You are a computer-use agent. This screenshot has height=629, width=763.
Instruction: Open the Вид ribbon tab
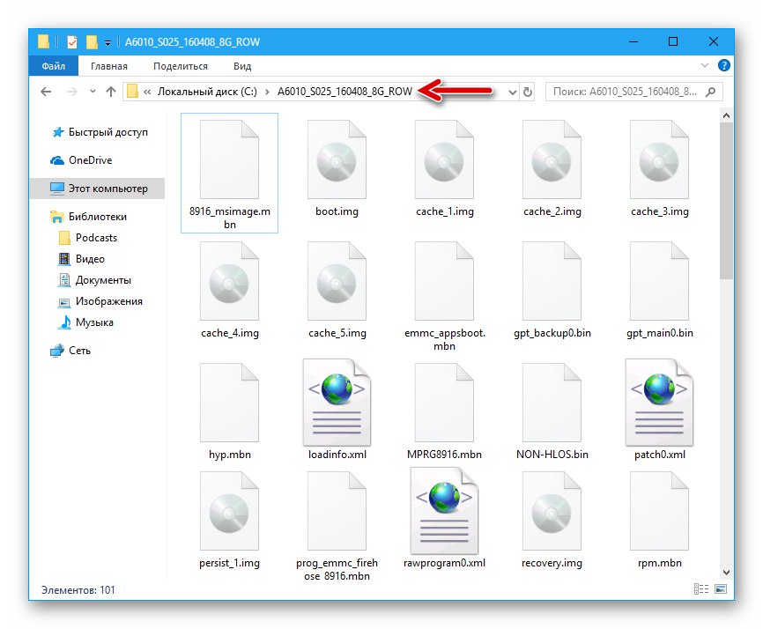(x=241, y=66)
